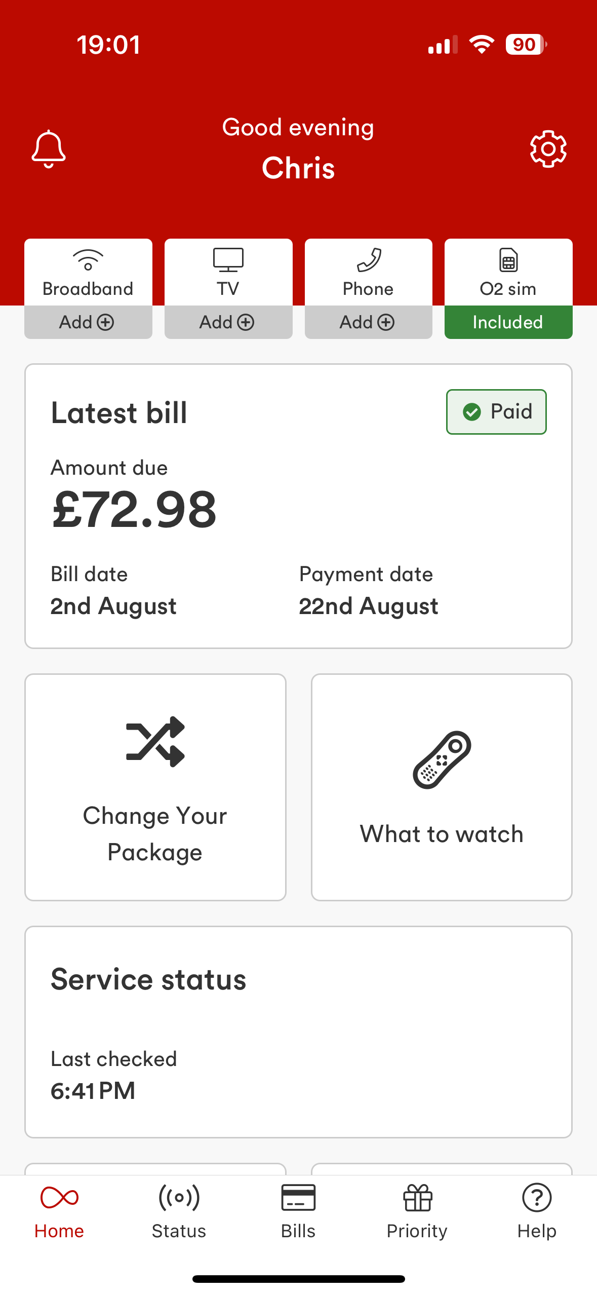597x1295 pixels.
Task: Open settings gear icon
Action: click(548, 149)
